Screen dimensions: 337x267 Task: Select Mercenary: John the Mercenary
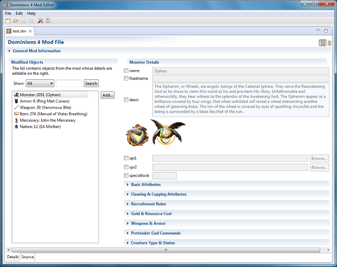45,120
